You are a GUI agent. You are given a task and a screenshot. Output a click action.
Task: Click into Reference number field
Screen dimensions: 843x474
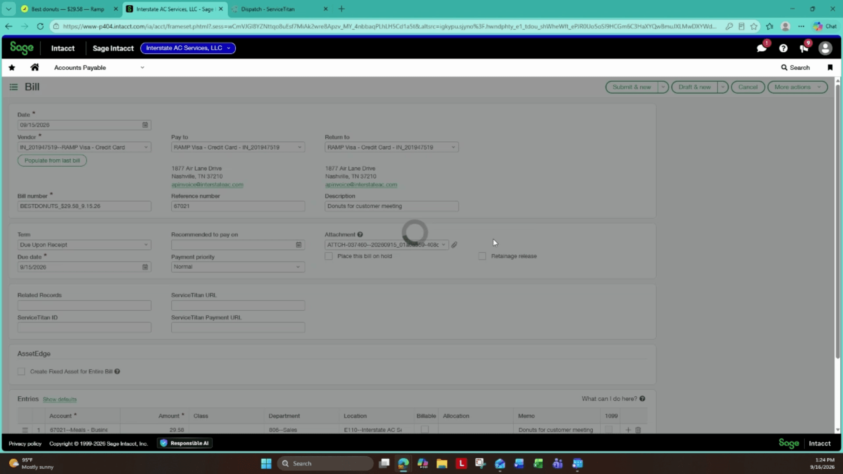238,206
